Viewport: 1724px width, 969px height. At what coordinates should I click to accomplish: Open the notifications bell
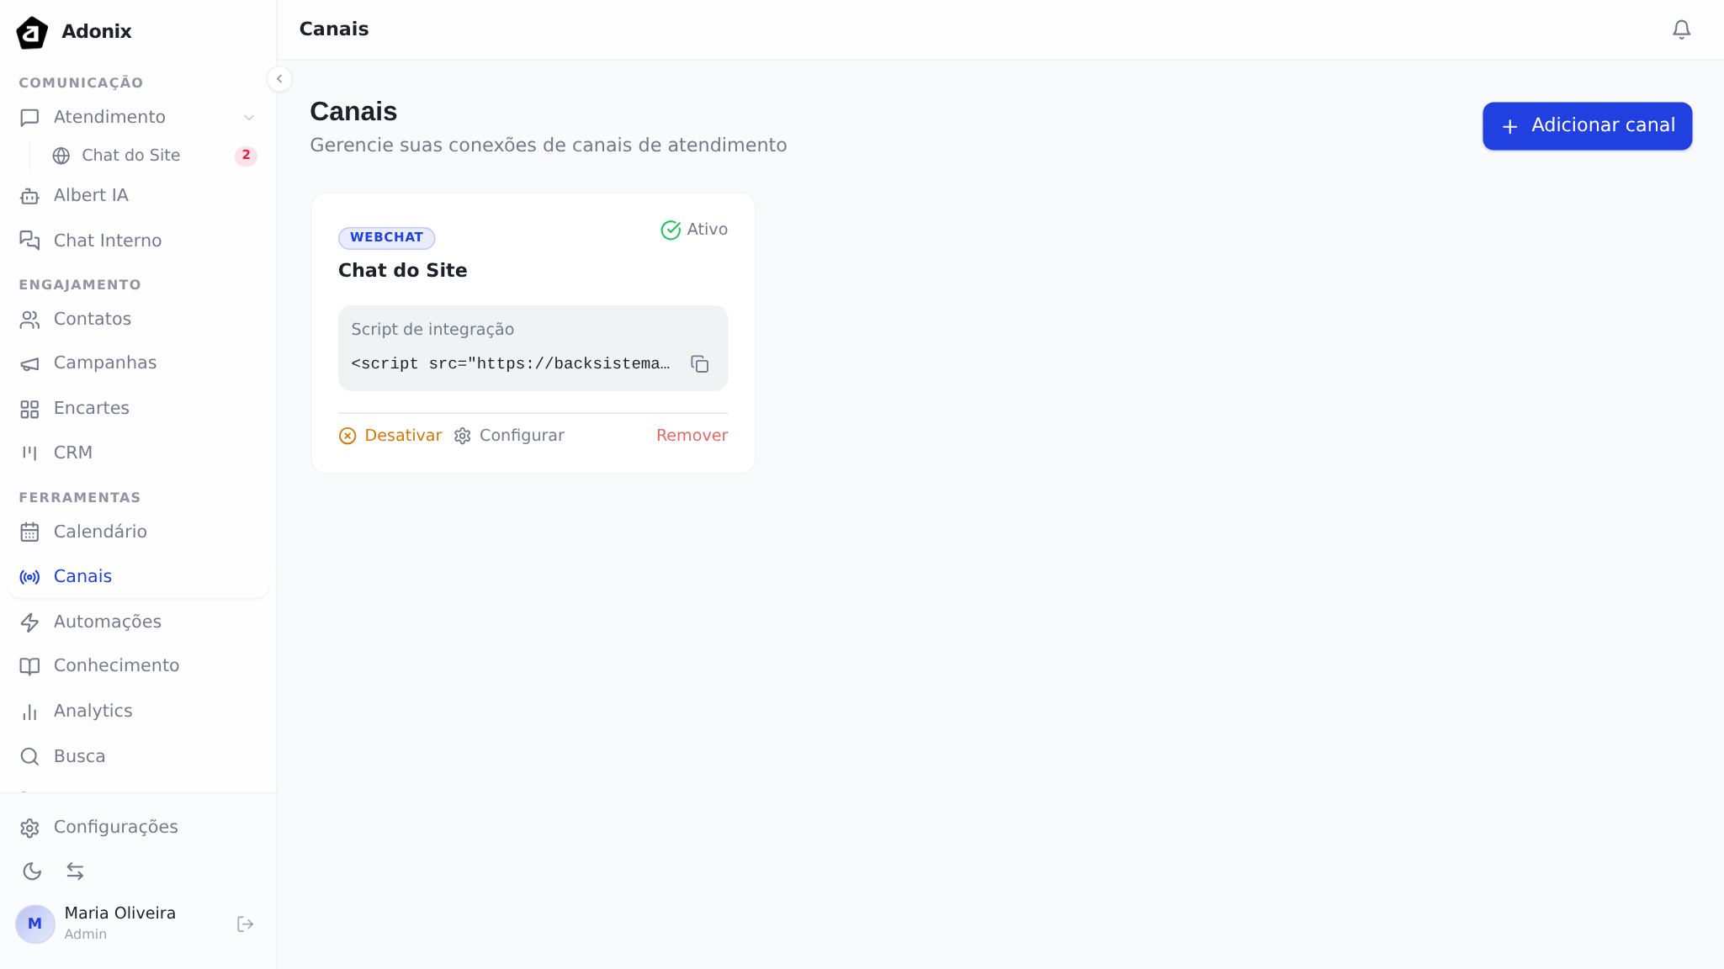pos(1681,29)
